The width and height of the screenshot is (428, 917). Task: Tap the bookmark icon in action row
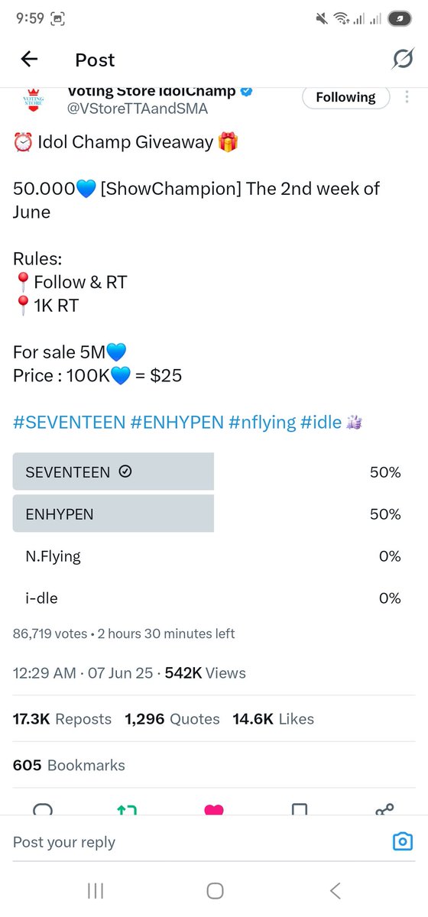(300, 809)
